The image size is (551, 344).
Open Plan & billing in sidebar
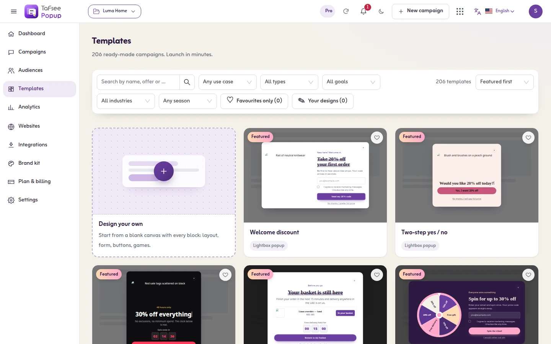(x=39, y=182)
